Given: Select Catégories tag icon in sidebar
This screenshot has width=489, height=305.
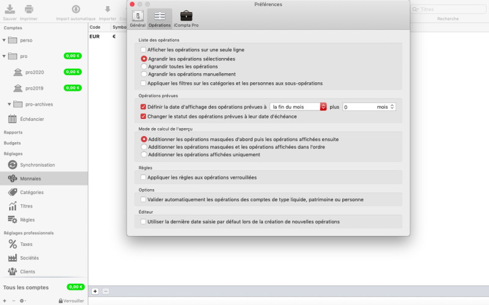Looking at the screenshot, I should (12, 192).
